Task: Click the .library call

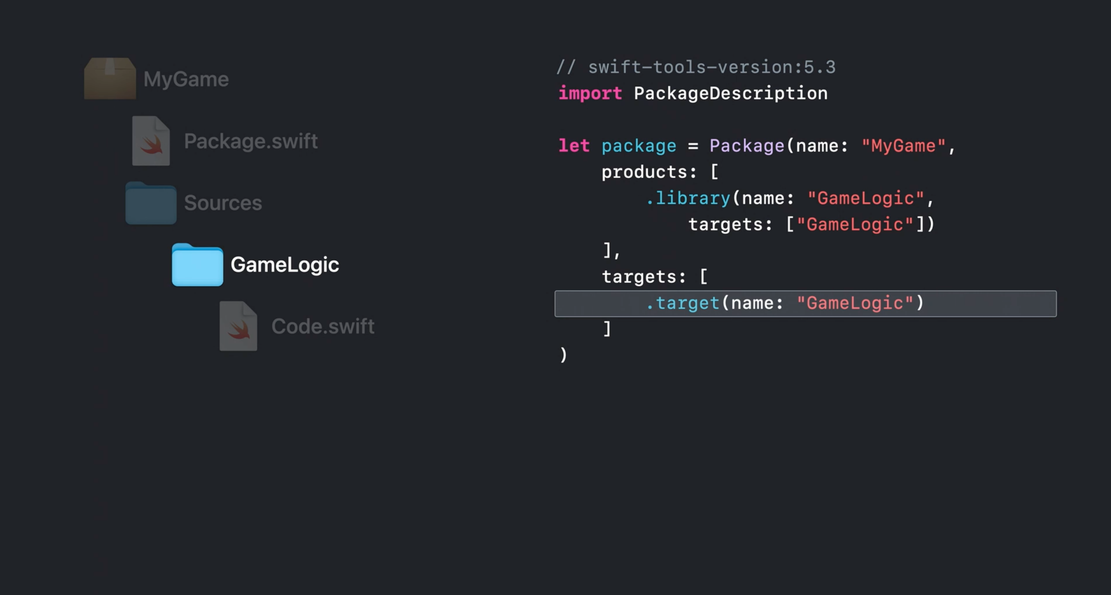Action: pyautogui.click(x=687, y=198)
